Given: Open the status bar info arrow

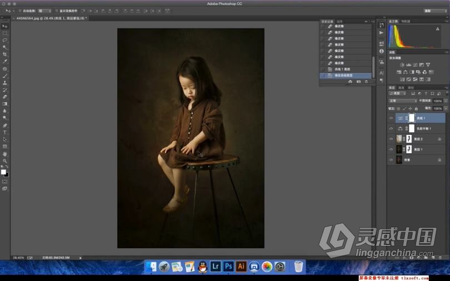Looking at the screenshot, I should tap(81, 258).
